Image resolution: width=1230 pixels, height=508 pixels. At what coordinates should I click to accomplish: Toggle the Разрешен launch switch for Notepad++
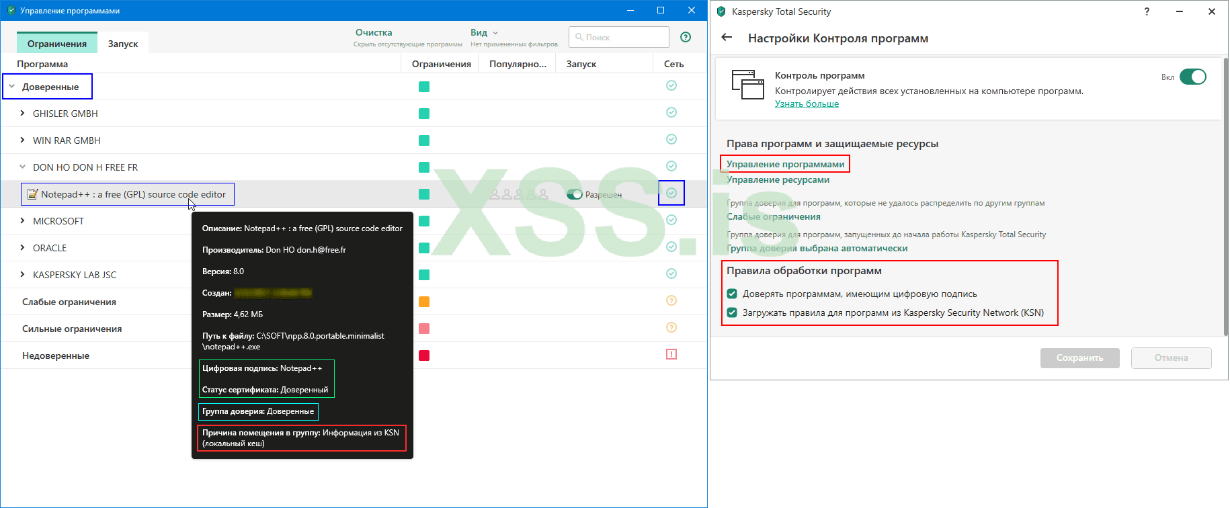pos(574,194)
